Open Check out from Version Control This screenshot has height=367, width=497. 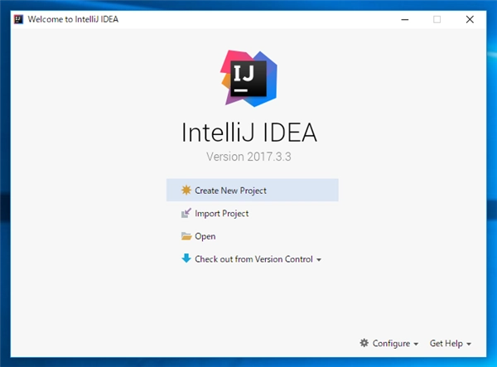pyautogui.click(x=253, y=259)
